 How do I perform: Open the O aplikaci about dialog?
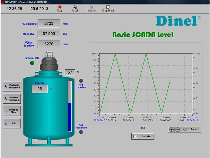click(108, 9)
